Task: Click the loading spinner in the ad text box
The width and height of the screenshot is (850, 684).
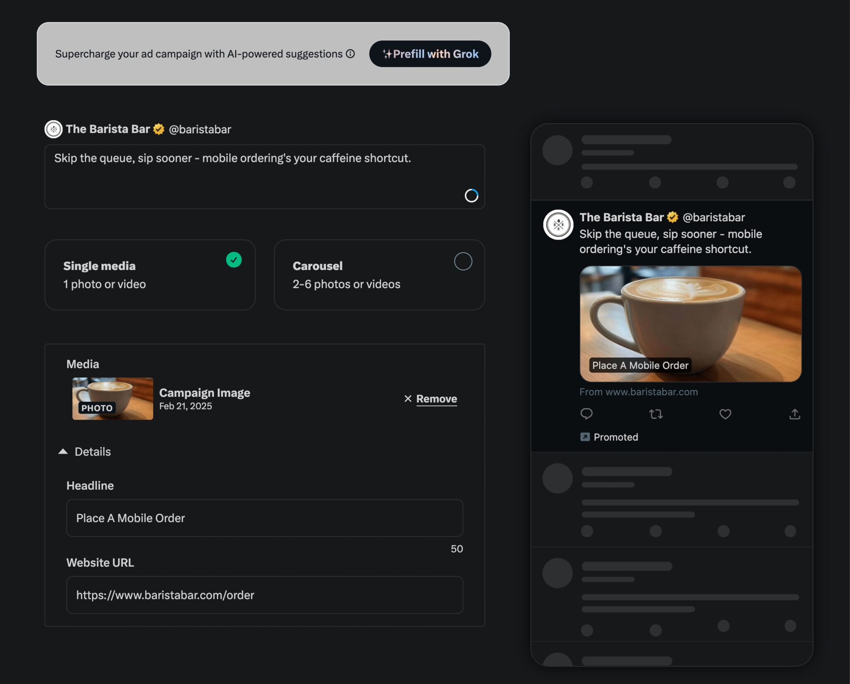Action: pos(471,195)
